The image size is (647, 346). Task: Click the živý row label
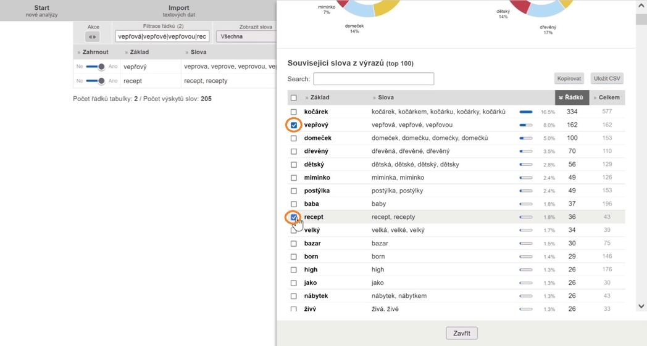pyautogui.click(x=310, y=309)
